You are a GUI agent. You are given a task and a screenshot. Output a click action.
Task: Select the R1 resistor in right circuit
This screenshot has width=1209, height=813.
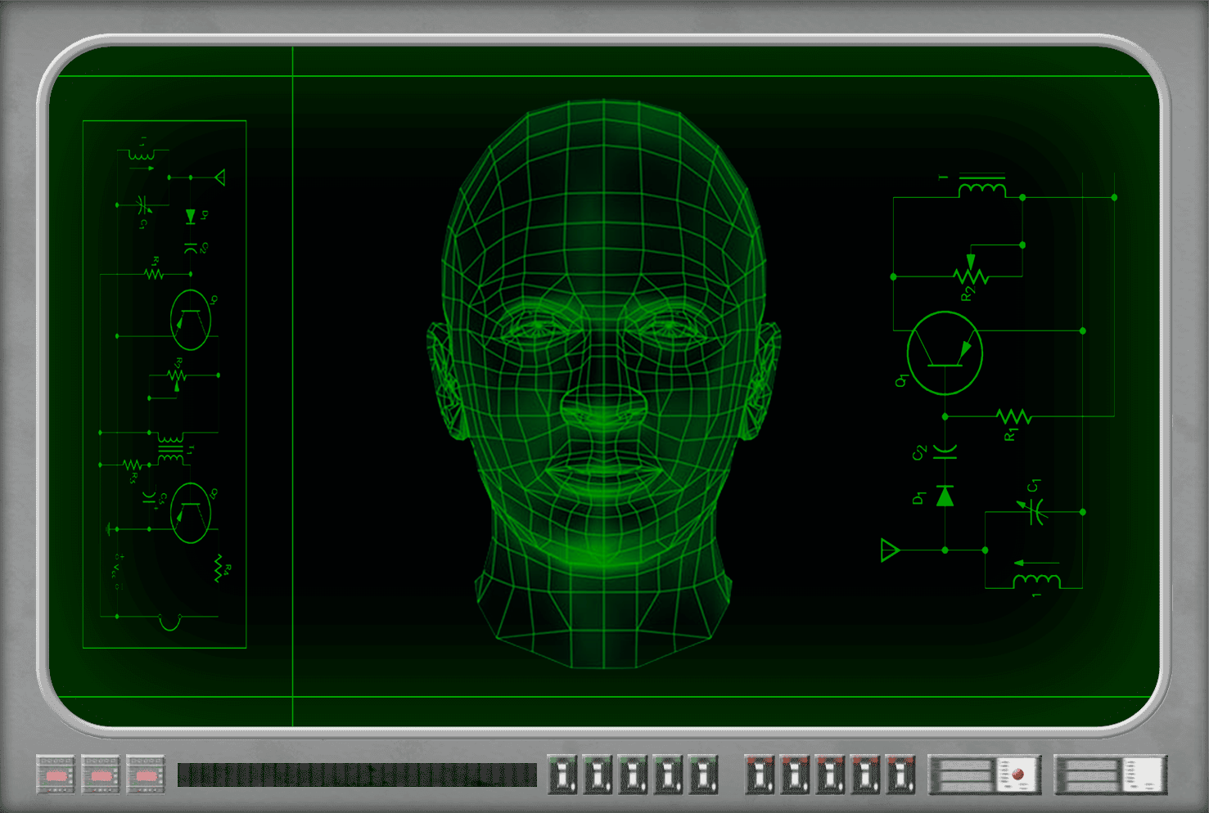(x=1013, y=417)
